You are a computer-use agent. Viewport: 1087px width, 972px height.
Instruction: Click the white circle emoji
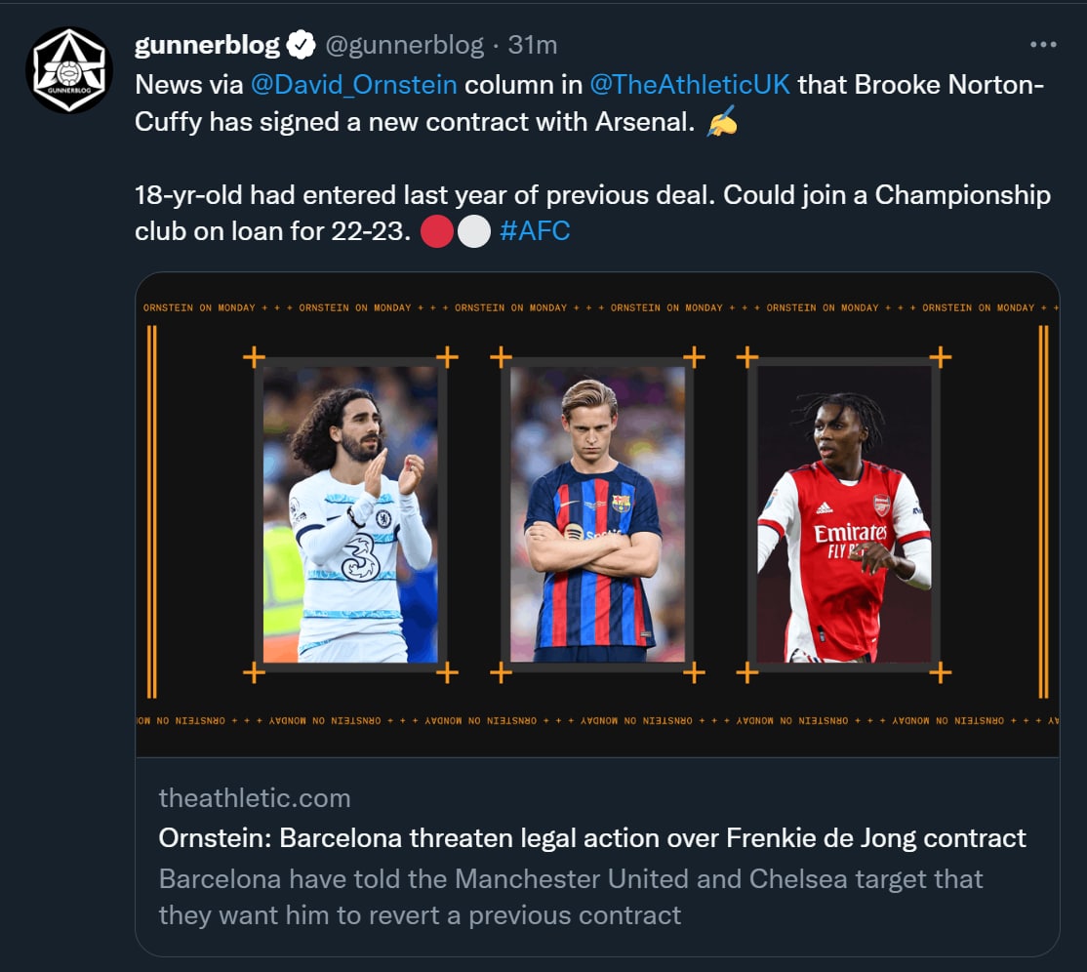tap(473, 231)
